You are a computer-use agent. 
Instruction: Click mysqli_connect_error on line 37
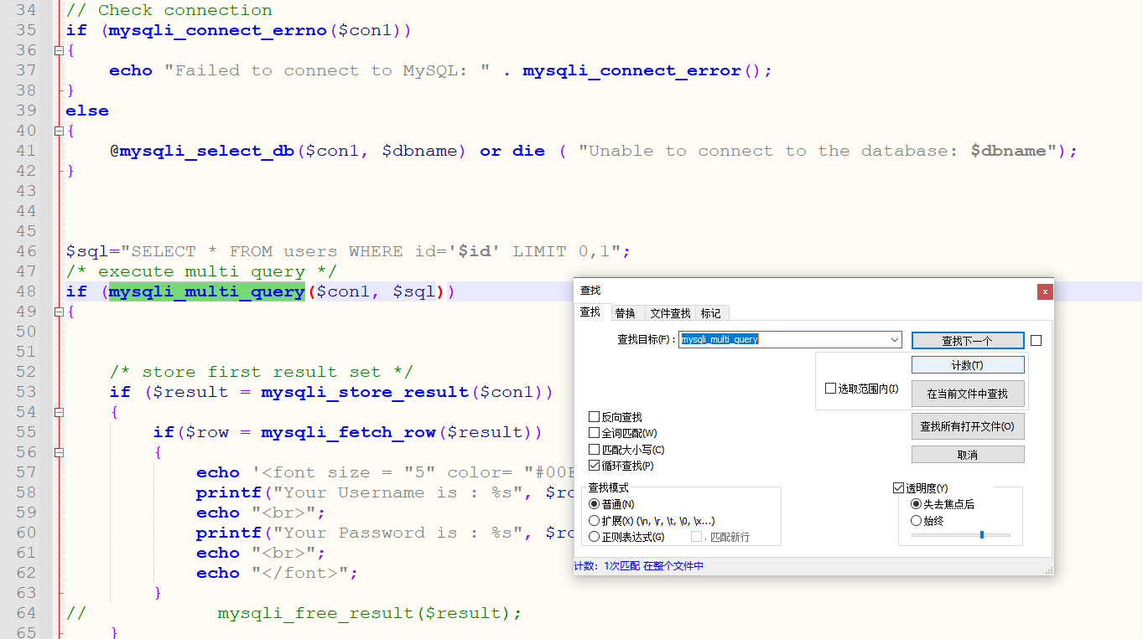coord(631,70)
